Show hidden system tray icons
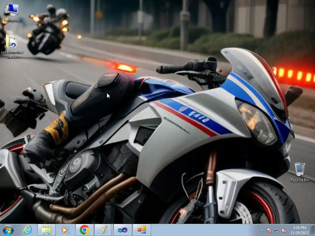The height and width of the screenshot is (236, 315). click(x=261, y=230)
